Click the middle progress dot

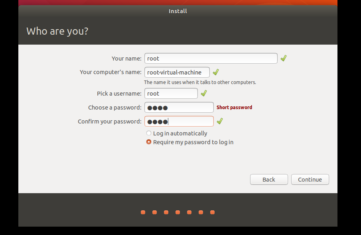click(x=178, y=212)
